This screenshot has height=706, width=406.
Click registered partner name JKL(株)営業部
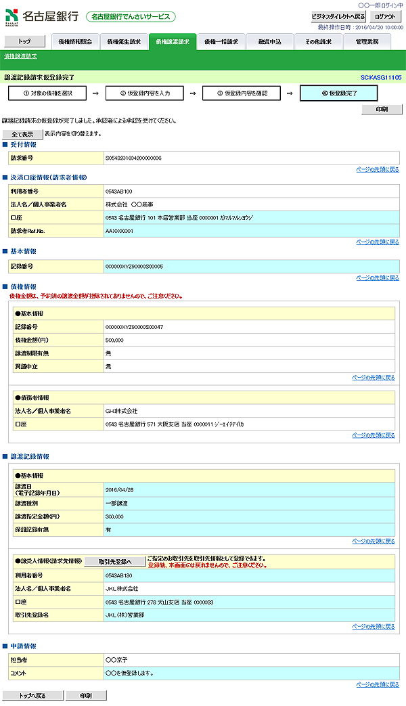[x=125, y=615]
